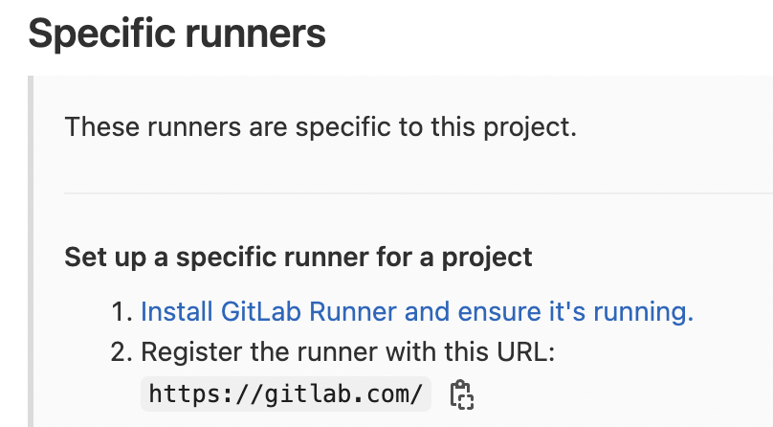Click the Specific runners heading

(x=177, y=34)
